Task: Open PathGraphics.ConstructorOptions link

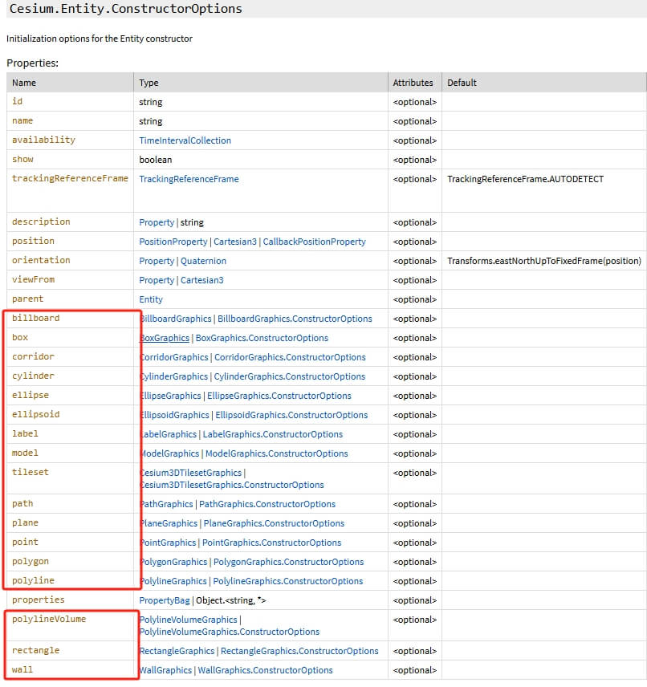Action: [267, 504]
